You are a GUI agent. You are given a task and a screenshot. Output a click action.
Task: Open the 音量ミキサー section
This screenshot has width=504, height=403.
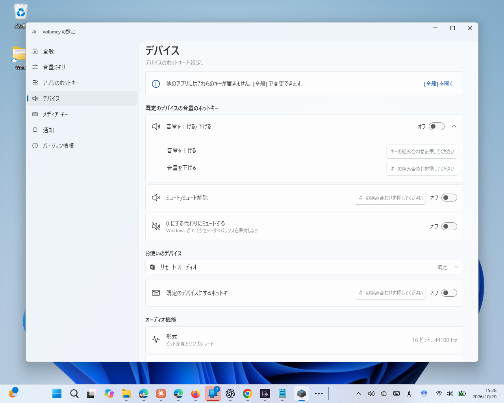pos(82,67)
